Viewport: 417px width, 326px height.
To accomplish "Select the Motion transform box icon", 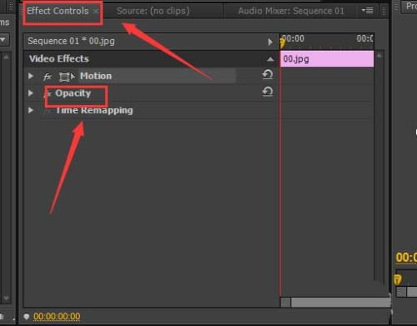I will click(67, 77).
